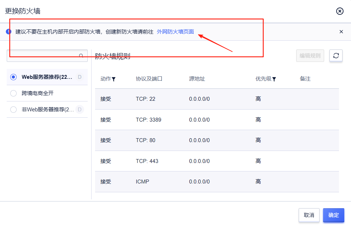Refresh the firewall rules list
The height and width of the screenshot is (228, 351).
(335, 55)
